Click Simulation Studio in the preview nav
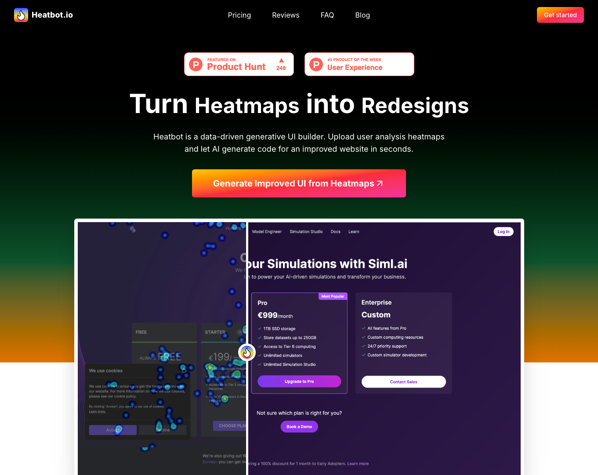 tap(306, 231)
